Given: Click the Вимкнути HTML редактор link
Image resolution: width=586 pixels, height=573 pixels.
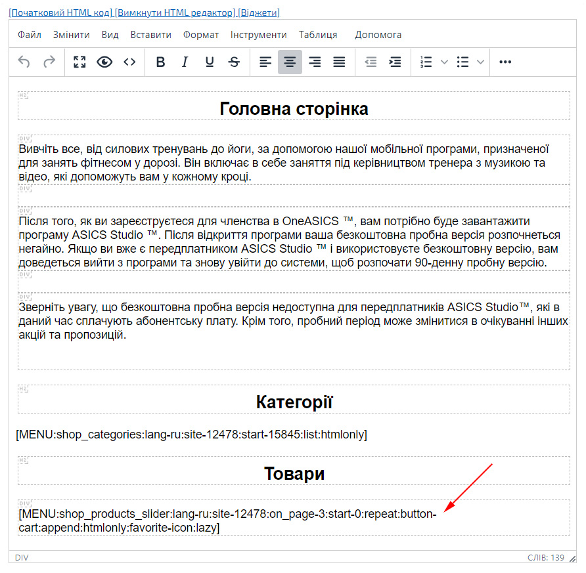Looking at the screenshot, I should [175, 12].
